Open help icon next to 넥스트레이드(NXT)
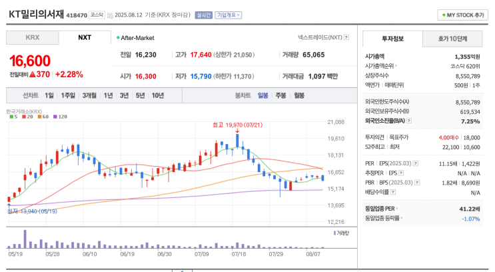The image size is (495, 272). click(x=346, y=37)
